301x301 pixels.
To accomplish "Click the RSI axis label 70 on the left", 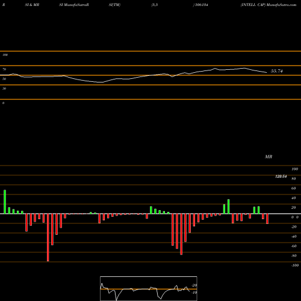I will point(4,69).
